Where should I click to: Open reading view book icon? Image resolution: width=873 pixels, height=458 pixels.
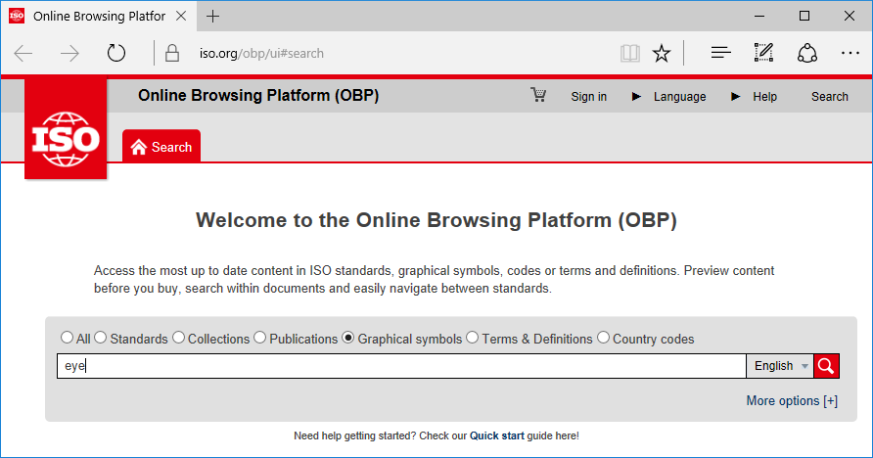point(629,54)
